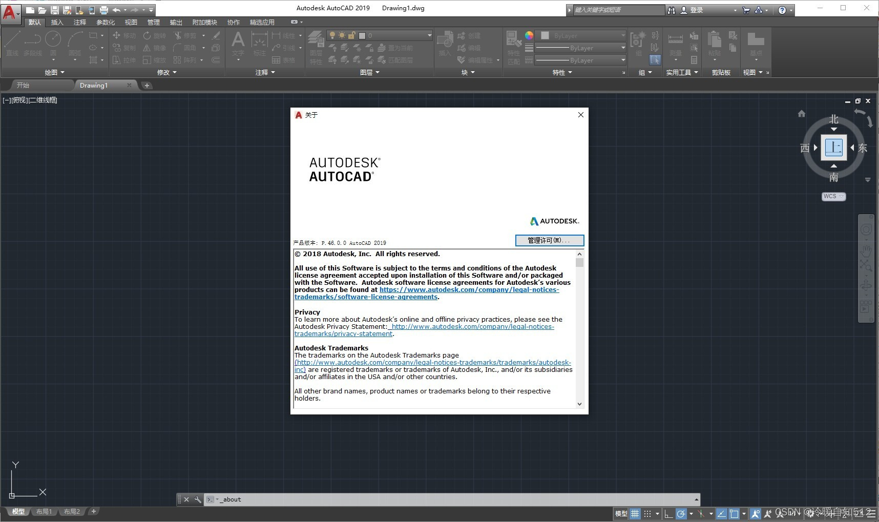Screen dimensions: 879x522
Task: Switch to the 布局1 layout tab
Action: pyautogui.click(x=44, y=512)
